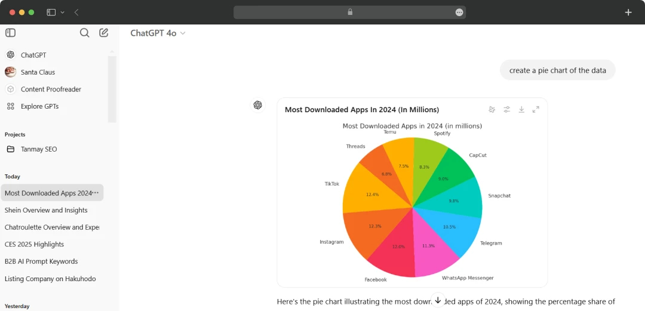Click the Temu pie slice
Screen dimensions: 645x311
tap(403, 165)
